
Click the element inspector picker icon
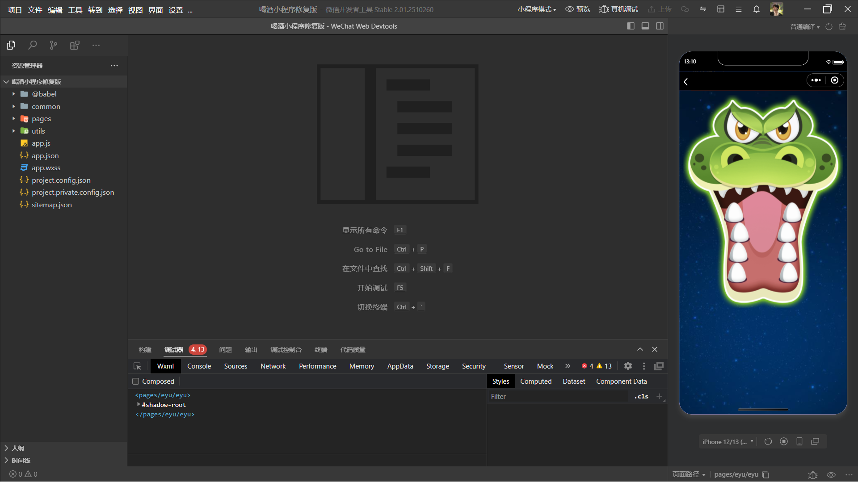pyautogui.click(x=137, y=366)
